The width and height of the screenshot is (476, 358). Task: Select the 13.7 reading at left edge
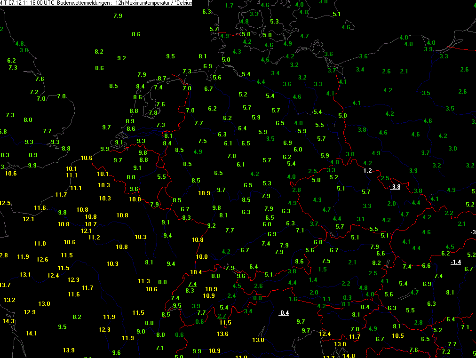click(x=5, y=286)
